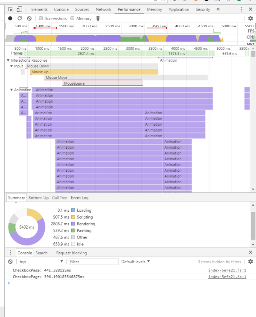Click flame chart scroll-down arrow
The height and width of the screenshot is (317, 256).
click(x=253, y=190)
